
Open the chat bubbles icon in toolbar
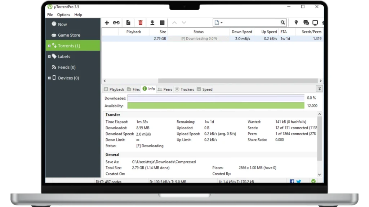point(306,23)
